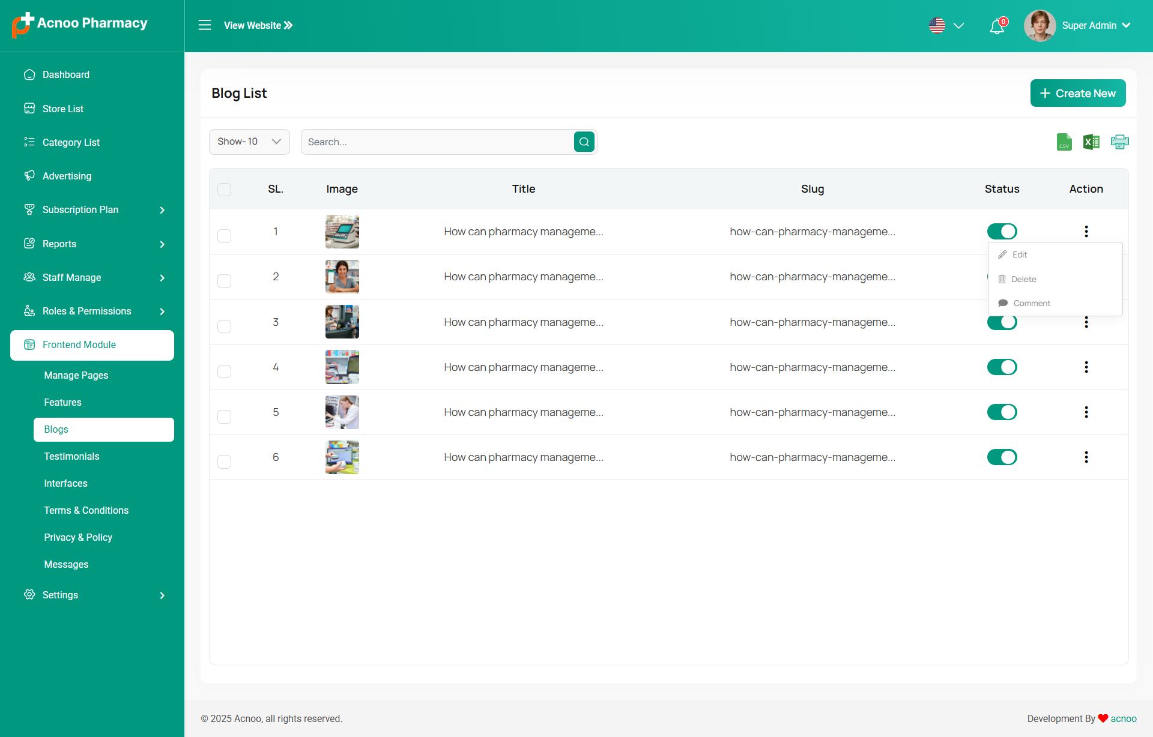The width and height of the screenshot is (1153, 737).
Task: Check the select-all checkbox in table header
Action: pos(224,190)
